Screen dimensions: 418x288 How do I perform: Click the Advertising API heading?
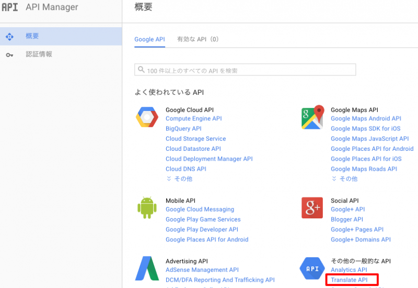(x=187, y=261)
